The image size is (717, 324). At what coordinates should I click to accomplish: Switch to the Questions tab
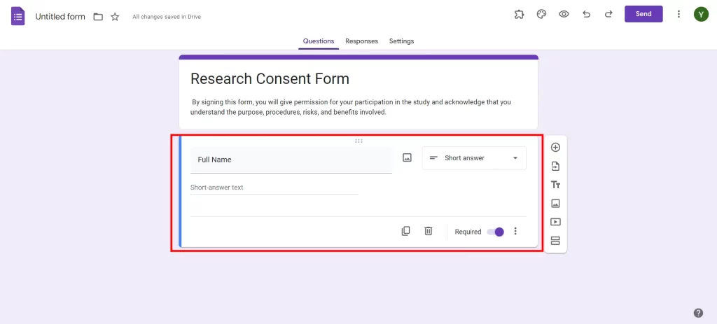pos(319,41)
